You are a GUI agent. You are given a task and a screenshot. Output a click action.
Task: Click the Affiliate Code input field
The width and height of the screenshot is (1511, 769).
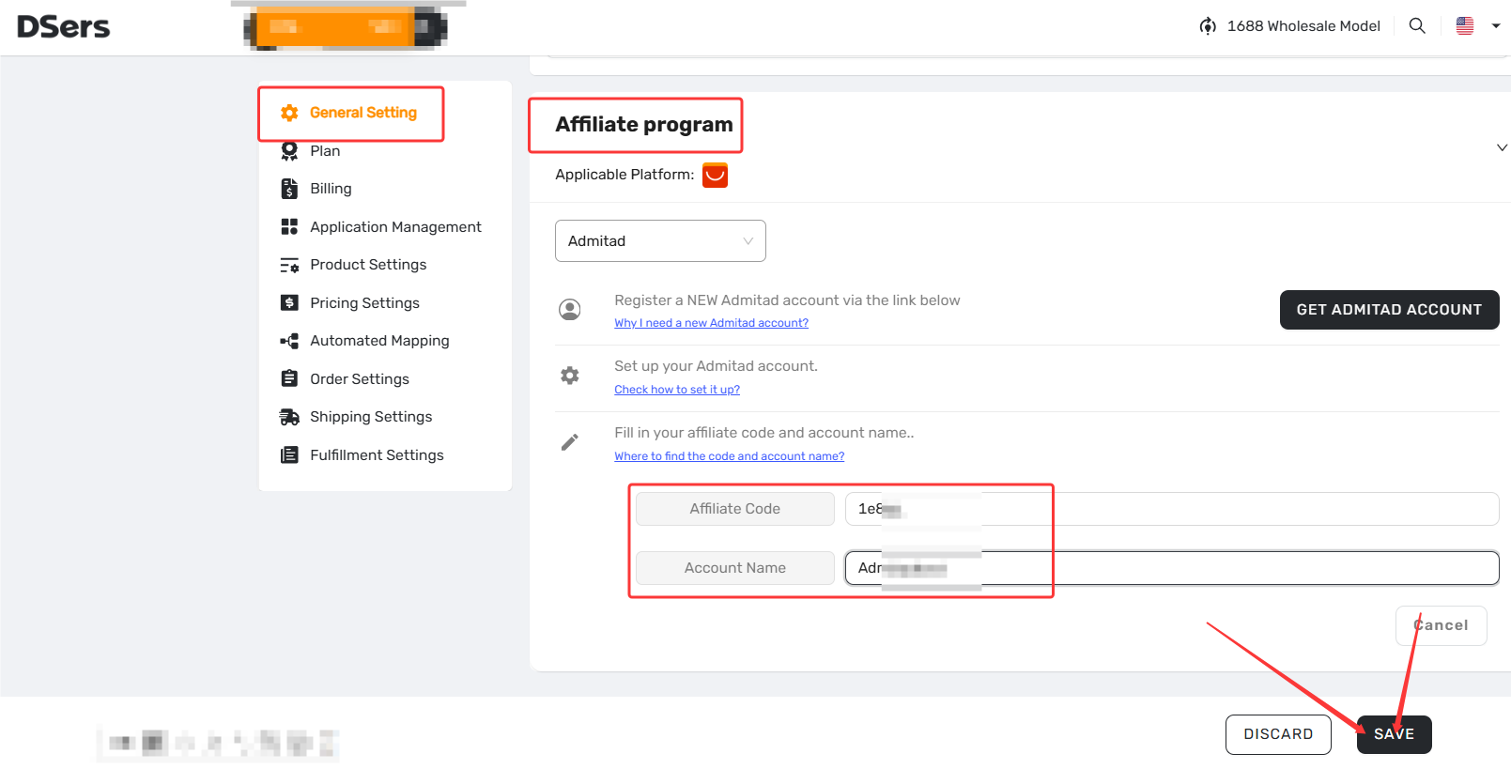click(1172, 509)
